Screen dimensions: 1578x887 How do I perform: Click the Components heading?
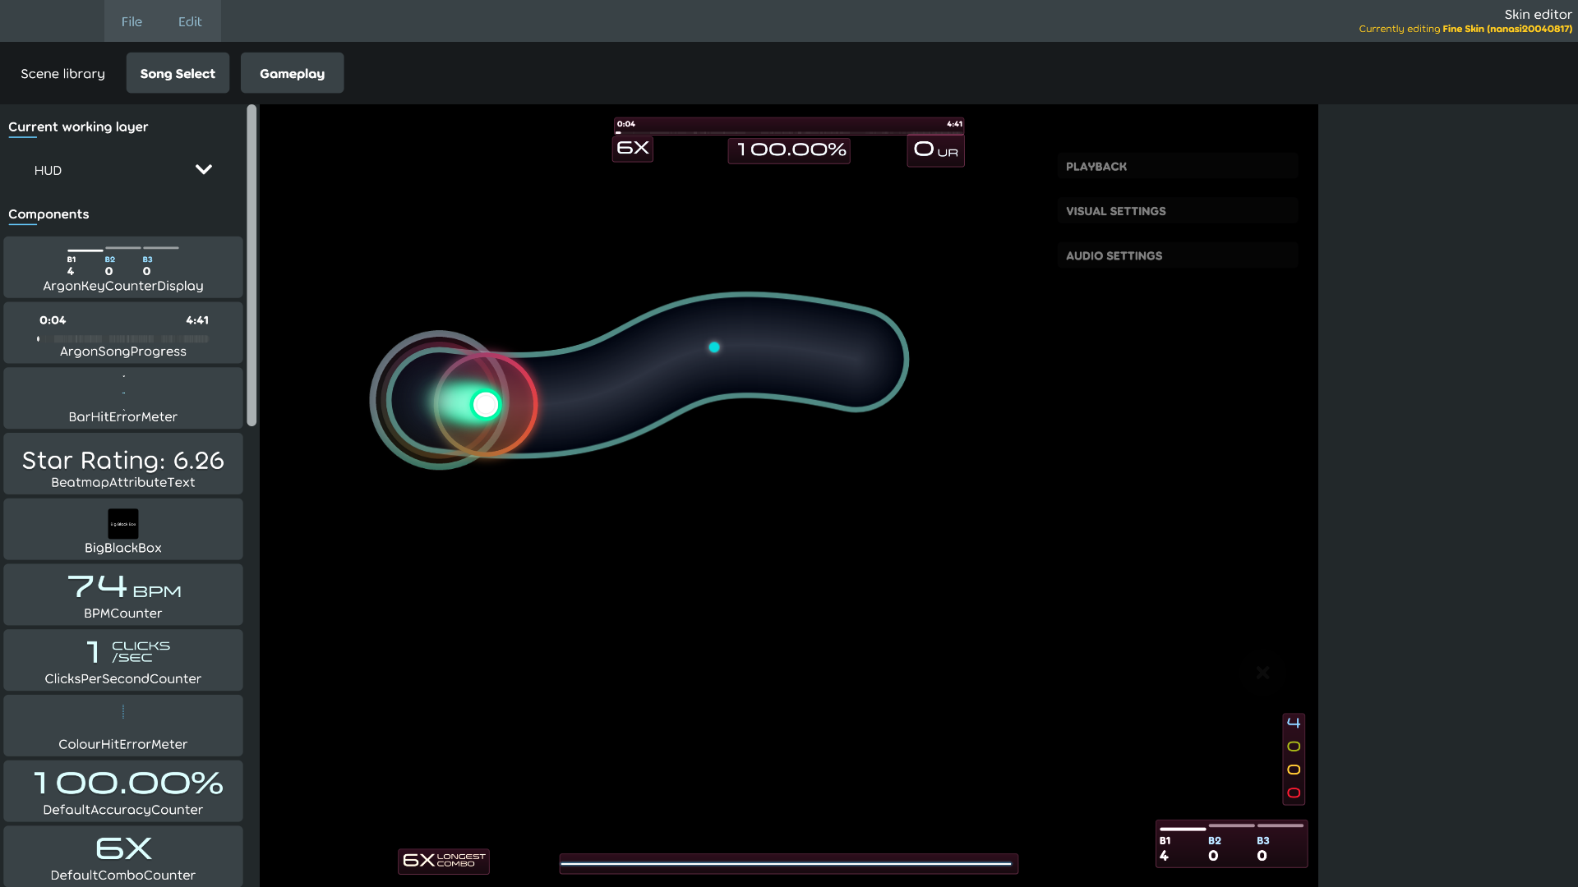click(x=48, y=214)
